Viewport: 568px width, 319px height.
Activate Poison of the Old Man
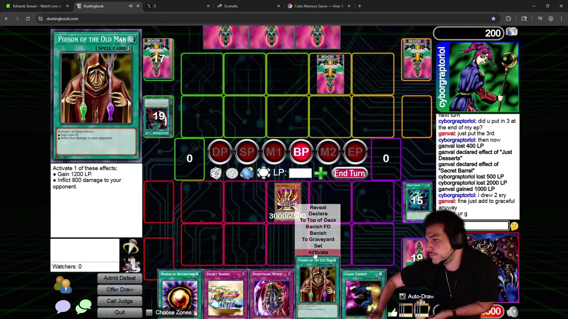pyautogui.click(x=318, y=252)
